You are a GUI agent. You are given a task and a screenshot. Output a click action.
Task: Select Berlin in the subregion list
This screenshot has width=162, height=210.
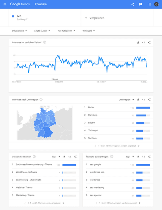pyautogui.click(x=91, y=107)
